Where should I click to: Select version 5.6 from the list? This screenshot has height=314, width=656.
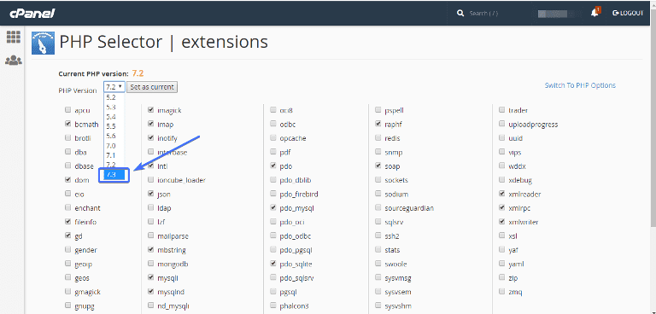(x=111, y=136)
